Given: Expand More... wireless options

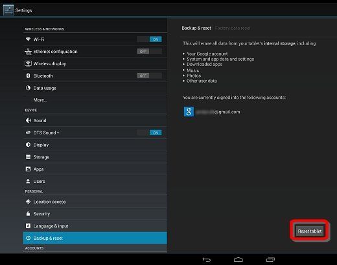Looking at the screenshot, I should point(95,100).
